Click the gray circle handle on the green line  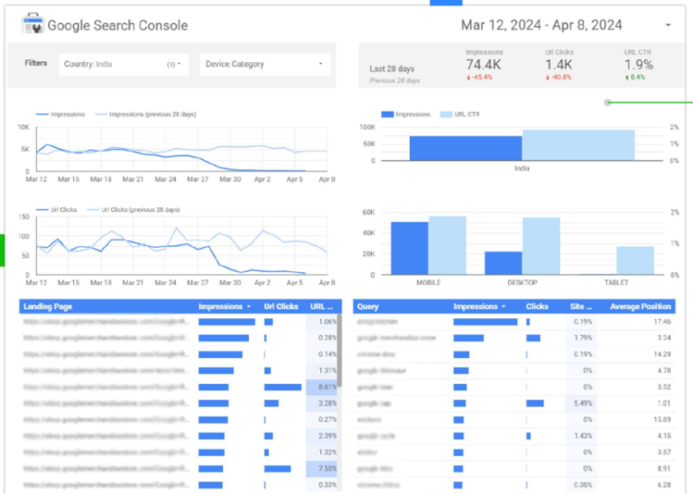click(x=607, y=102)
